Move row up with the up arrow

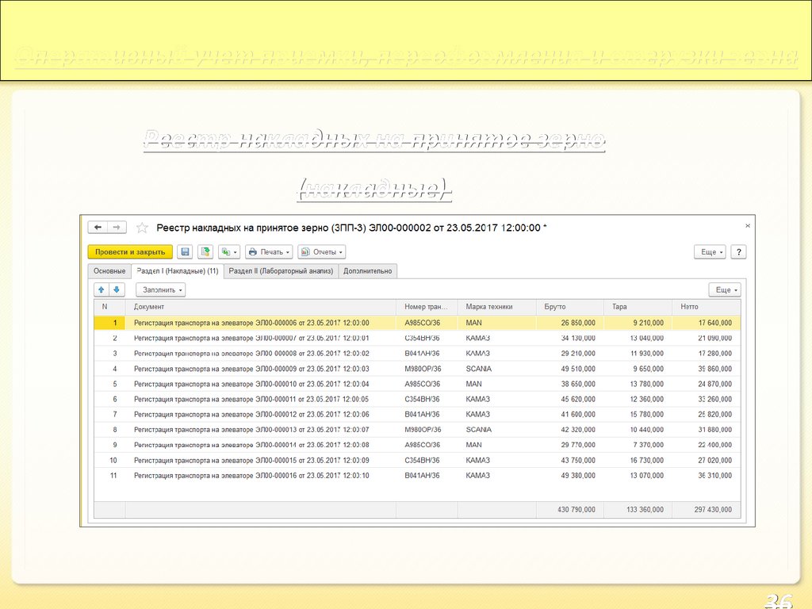tap(101, 290)
